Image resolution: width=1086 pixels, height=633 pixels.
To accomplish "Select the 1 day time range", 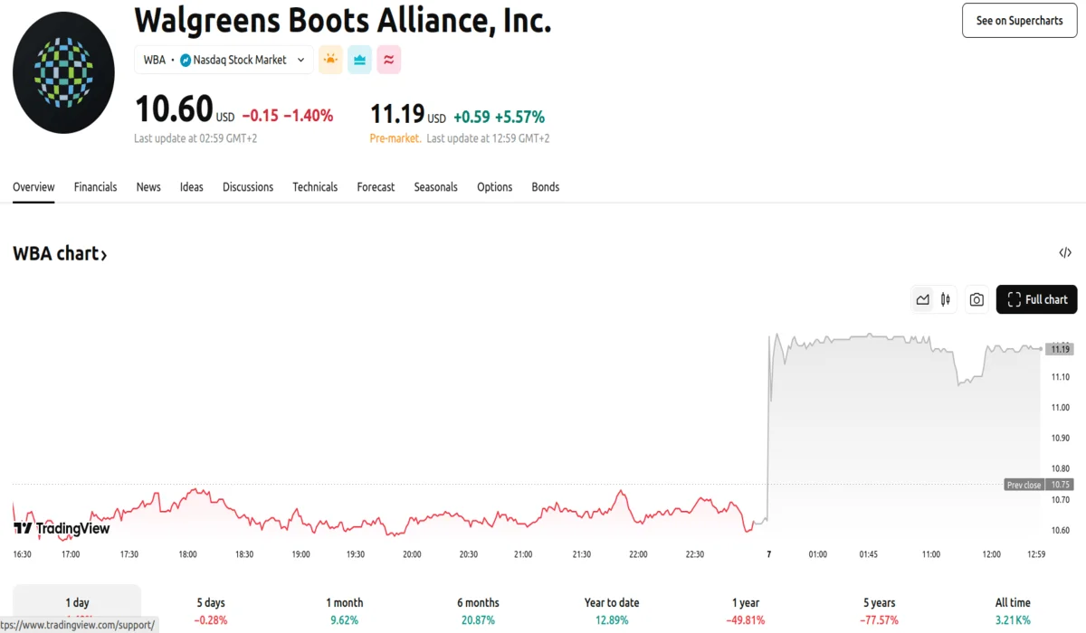I will tap(77, 603).
